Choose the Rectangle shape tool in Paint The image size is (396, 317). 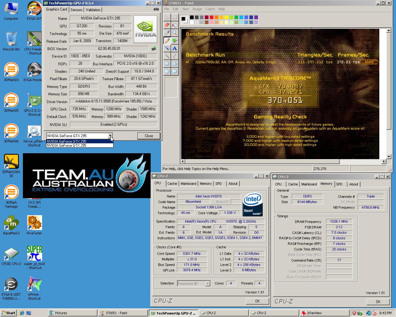167,64
